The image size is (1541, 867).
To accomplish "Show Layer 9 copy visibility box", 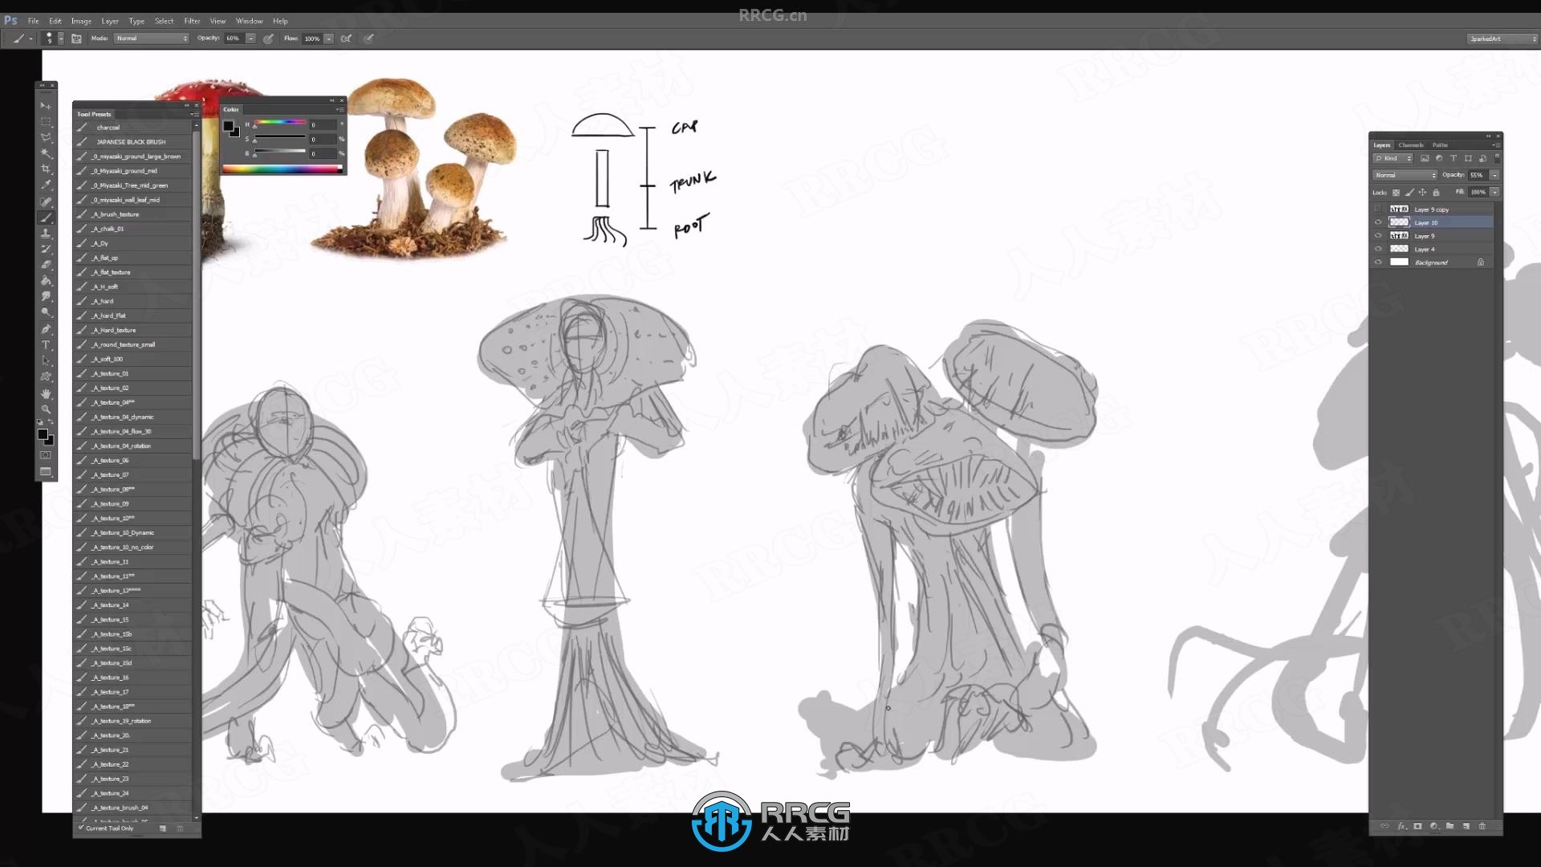I will [1379, 210].
